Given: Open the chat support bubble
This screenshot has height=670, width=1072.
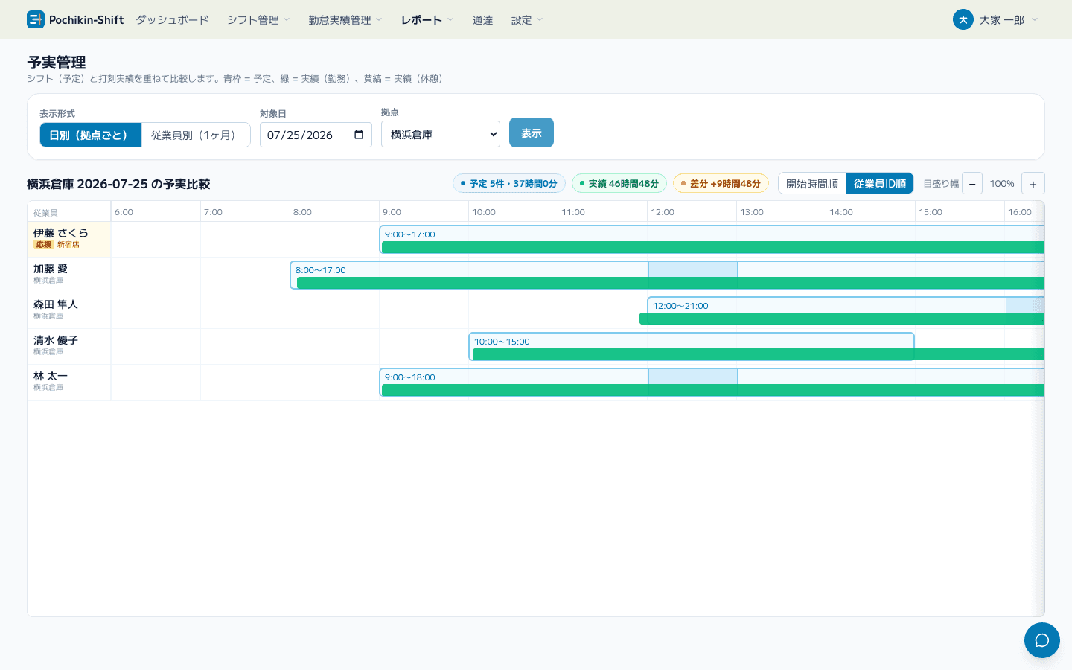Looking at the screenshot, I should [x=1041, y=640].
